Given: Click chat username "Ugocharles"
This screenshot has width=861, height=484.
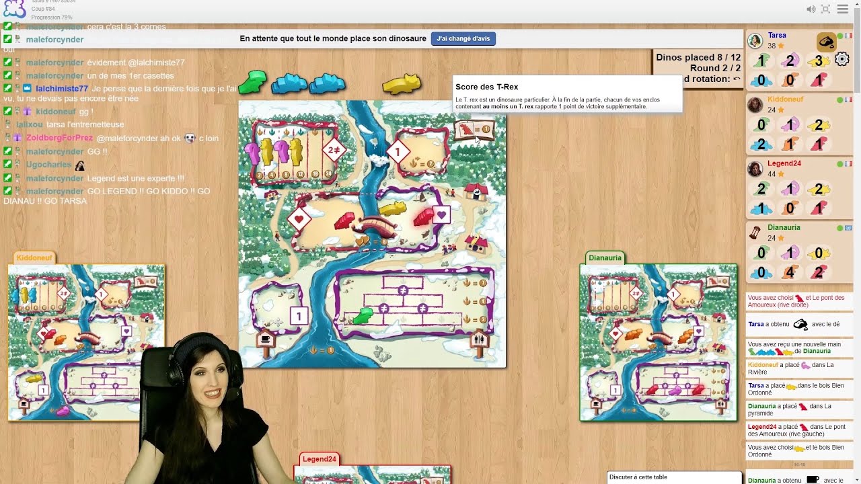Looking at the screenshot, I should [x=48, y=165].
